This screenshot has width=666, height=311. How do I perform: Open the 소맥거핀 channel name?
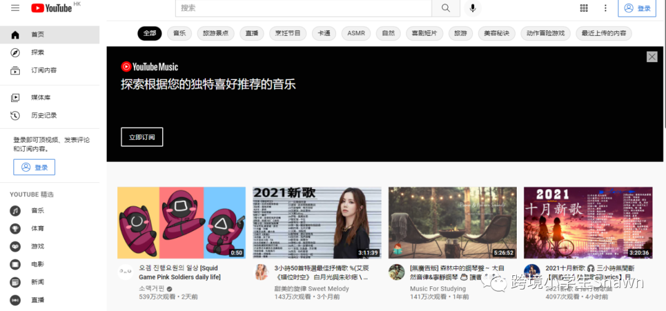tap(151, 288)
